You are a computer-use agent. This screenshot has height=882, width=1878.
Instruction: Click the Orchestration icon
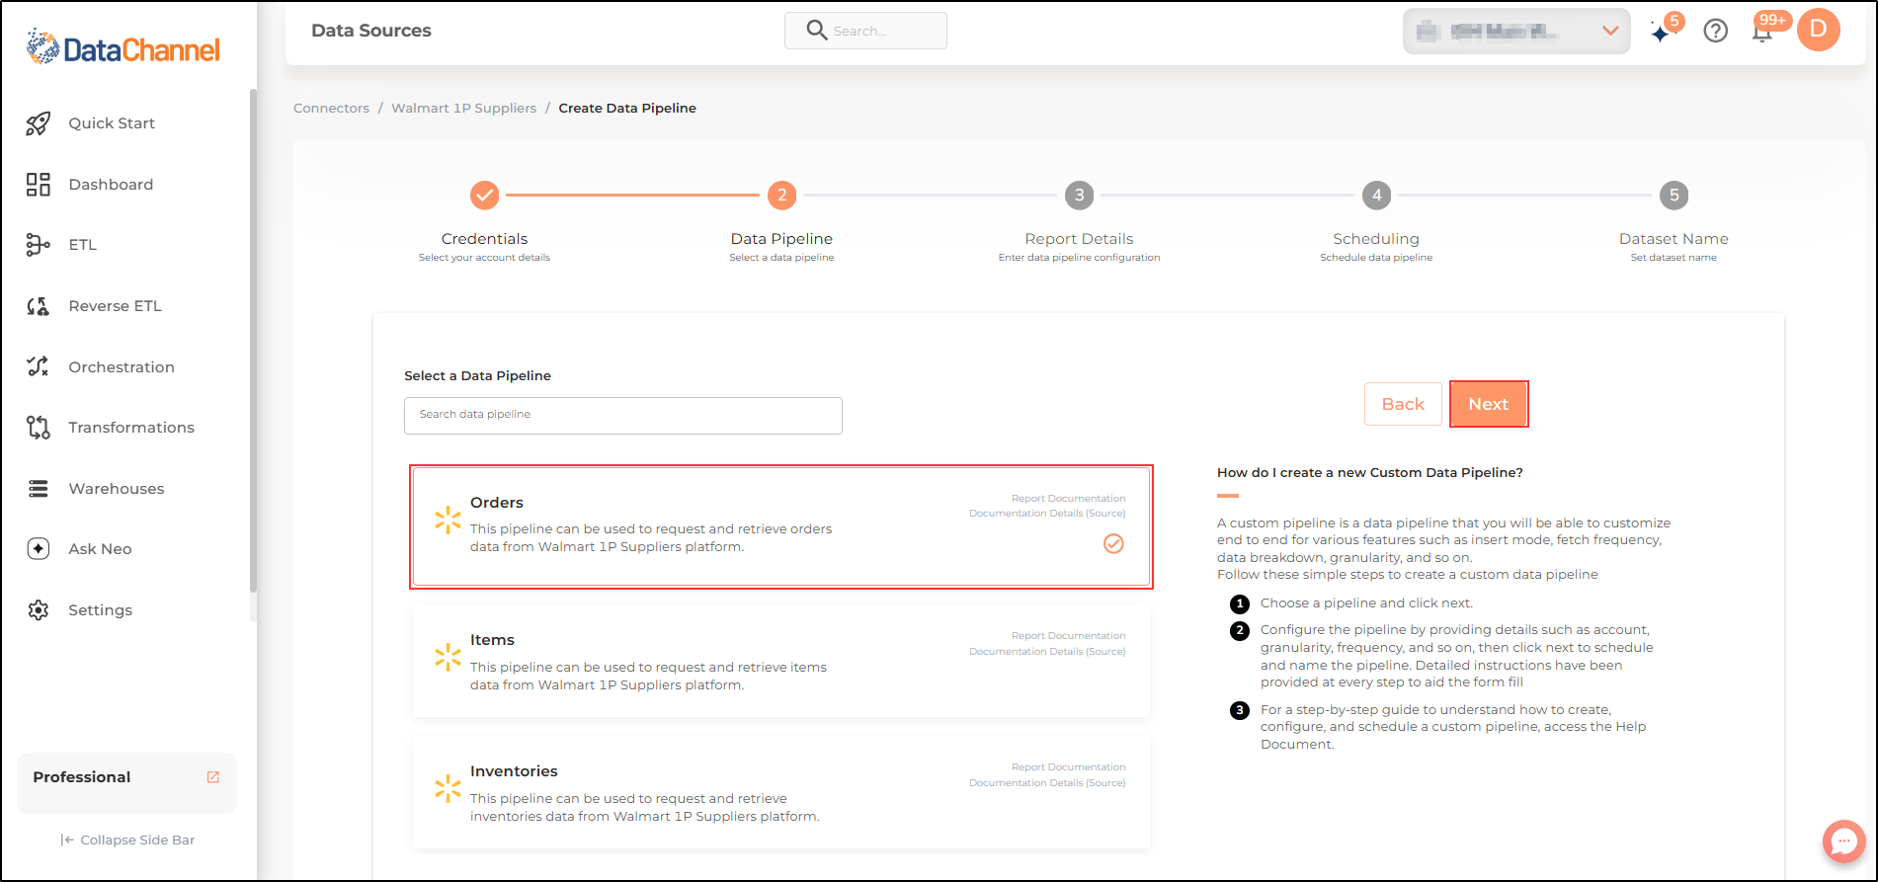[38, 366]
